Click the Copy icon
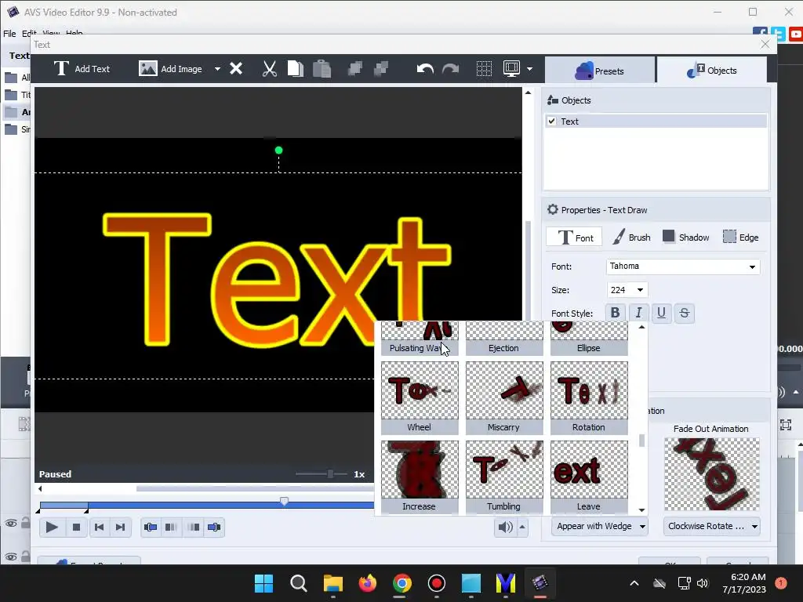803x602 pixels. pyautogui.click(x=296, y=69)
